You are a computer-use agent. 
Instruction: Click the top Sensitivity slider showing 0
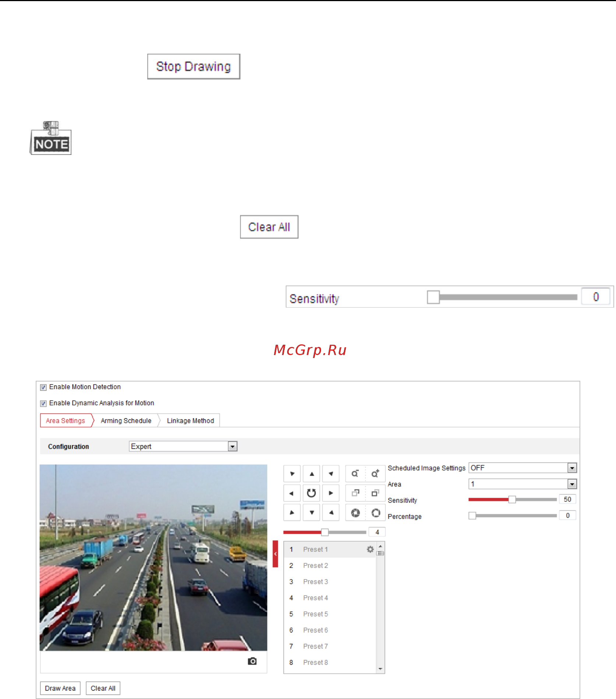click(x=502, y=297)
